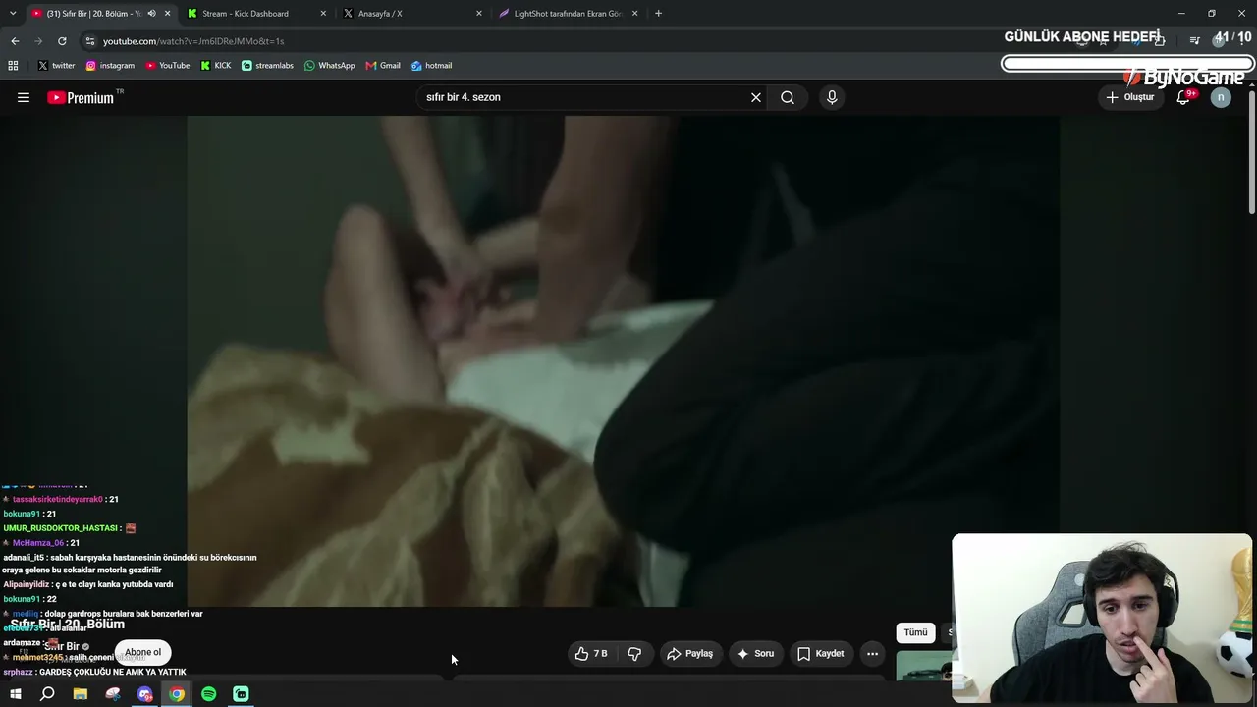Screen dimensions: 1257x707
Task: Open the twitter bookmark
Action: pyautogui.click(x=56, y=66)
